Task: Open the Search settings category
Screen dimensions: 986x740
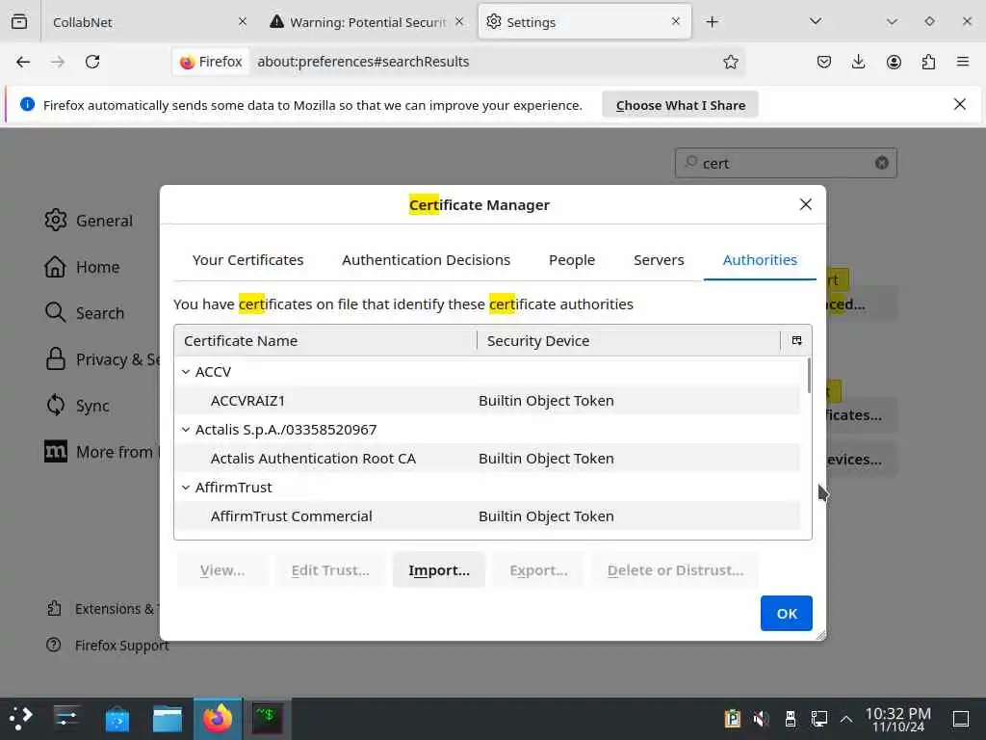Action: pos(85,313)
